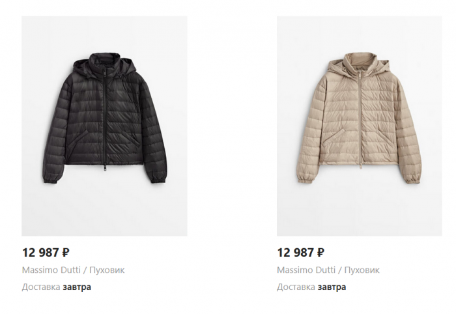The width and height of the screenshot is (456, 314).
Task: Click the ruble sign in the beige jacket's price
Action: point(321,252)
